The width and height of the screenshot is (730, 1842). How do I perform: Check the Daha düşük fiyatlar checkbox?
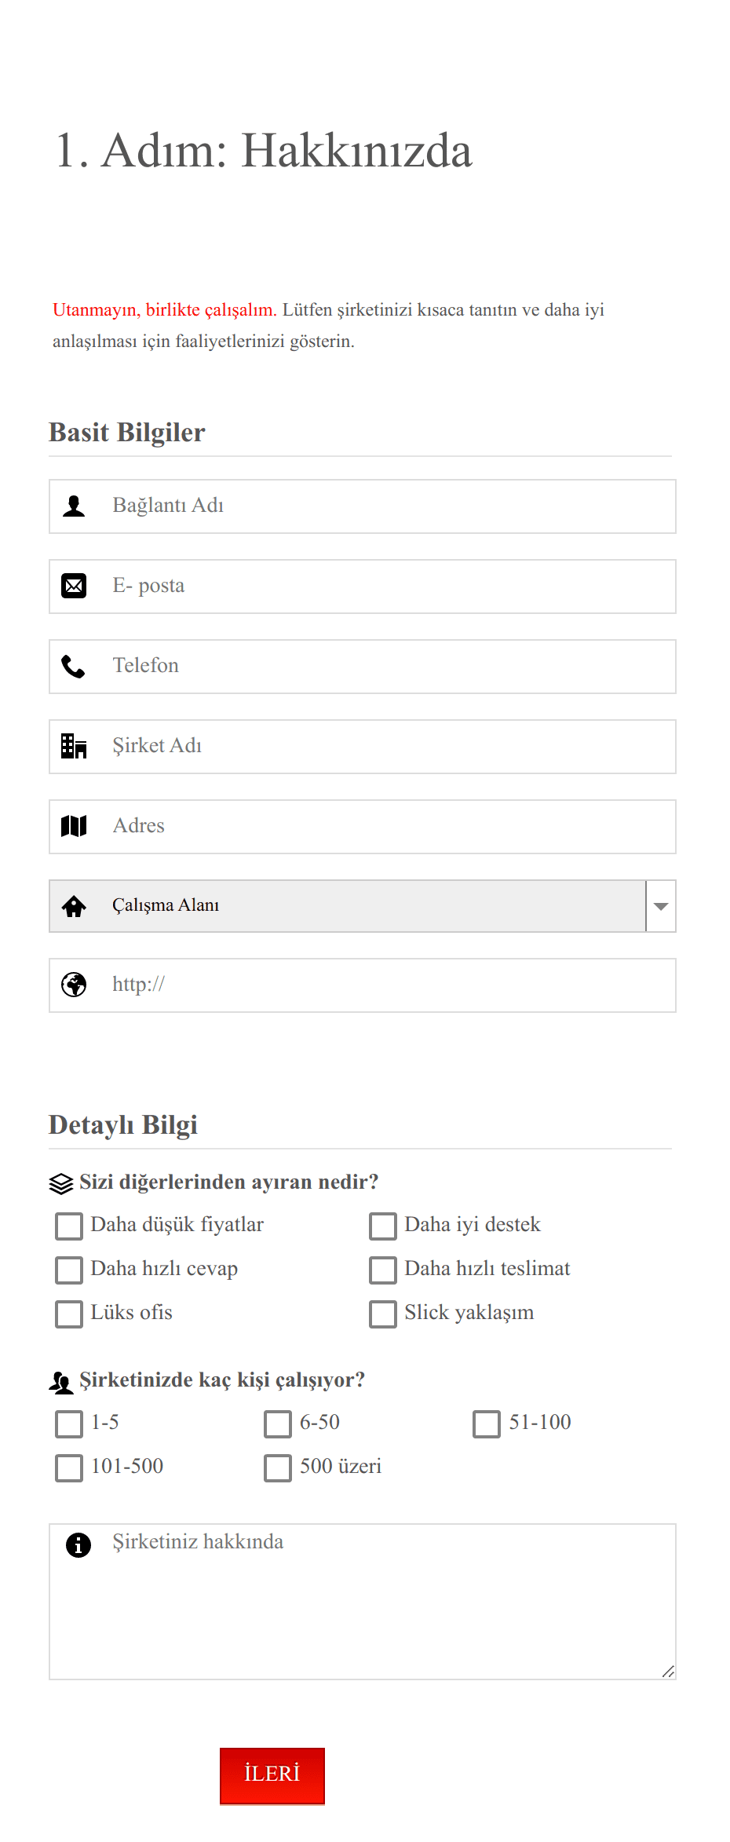(x=69, y=1226)
